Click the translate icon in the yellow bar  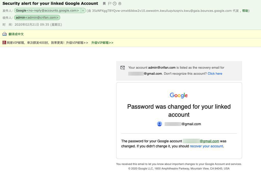click(4, 34)
